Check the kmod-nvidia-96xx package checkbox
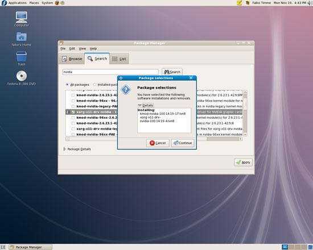The width and height of the screenshot is (313, 250). 73,101
